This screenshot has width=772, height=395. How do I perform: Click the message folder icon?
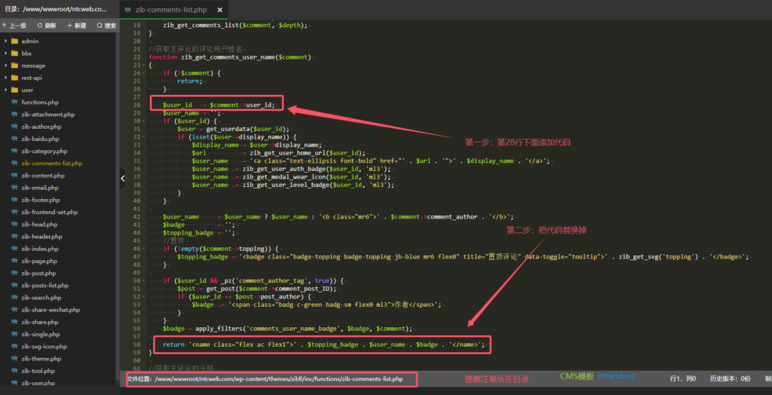coord(14,66)
